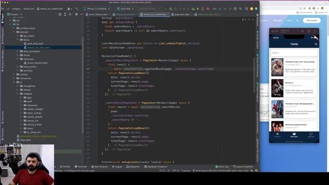This screenshot has height=185, width=329.
Task: Click the movie_list breadcrumb in navigation bar
Action: pyautogui.click(x=29, y=9)
